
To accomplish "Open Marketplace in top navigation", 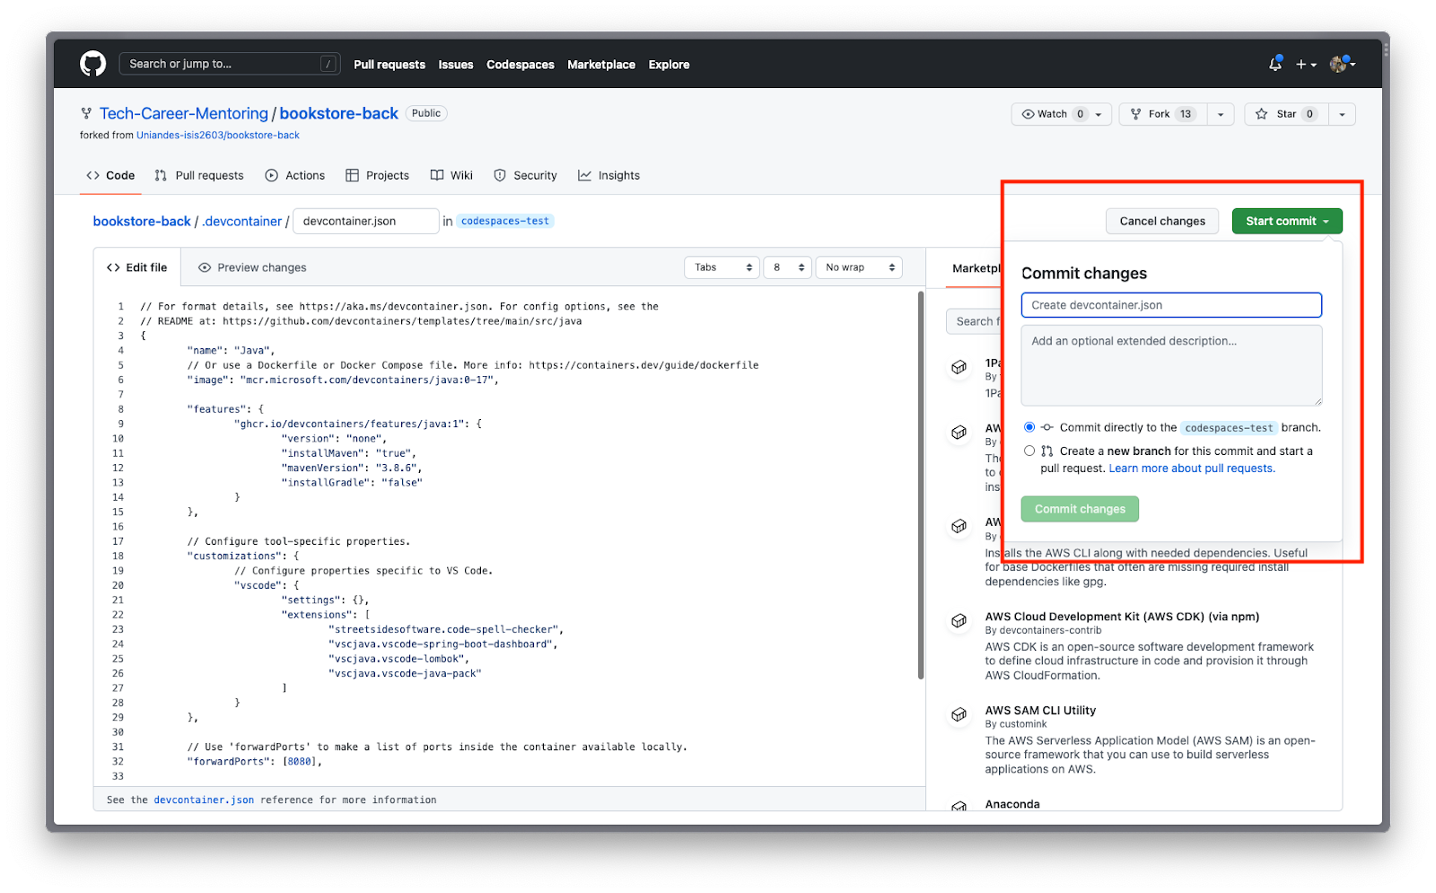I will click(601, 65).
